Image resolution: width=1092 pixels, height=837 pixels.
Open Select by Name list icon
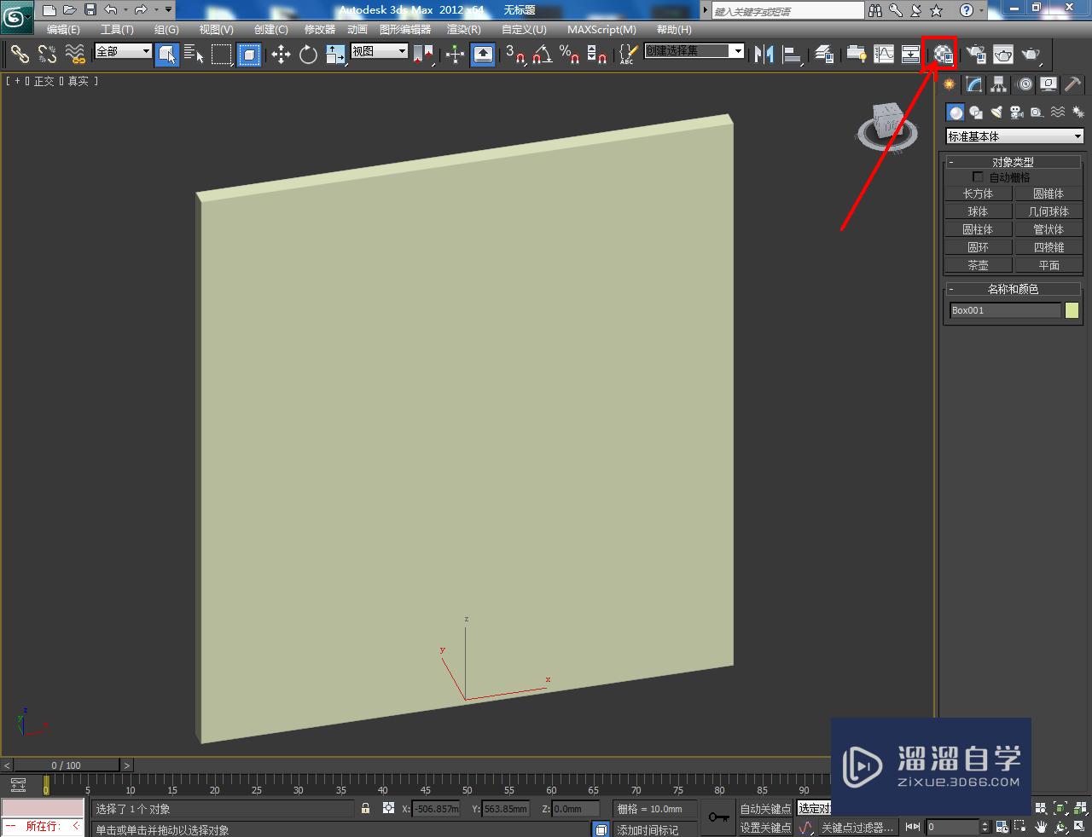click(x=194, y=54)
